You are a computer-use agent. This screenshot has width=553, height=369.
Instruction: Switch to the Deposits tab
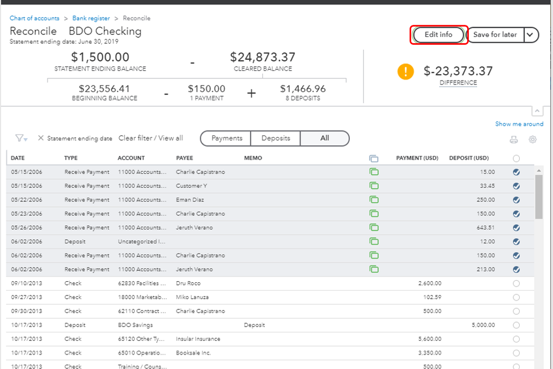coord(276,138)
